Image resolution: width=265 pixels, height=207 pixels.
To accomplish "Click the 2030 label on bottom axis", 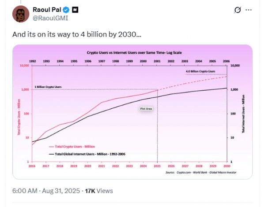I will point(227,166).
